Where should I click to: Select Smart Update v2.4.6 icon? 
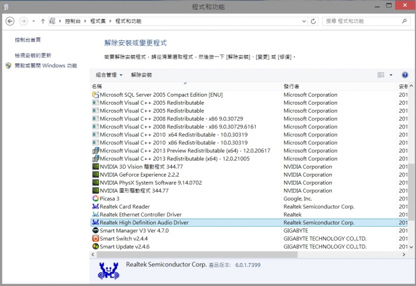click(x=96, y=246)
